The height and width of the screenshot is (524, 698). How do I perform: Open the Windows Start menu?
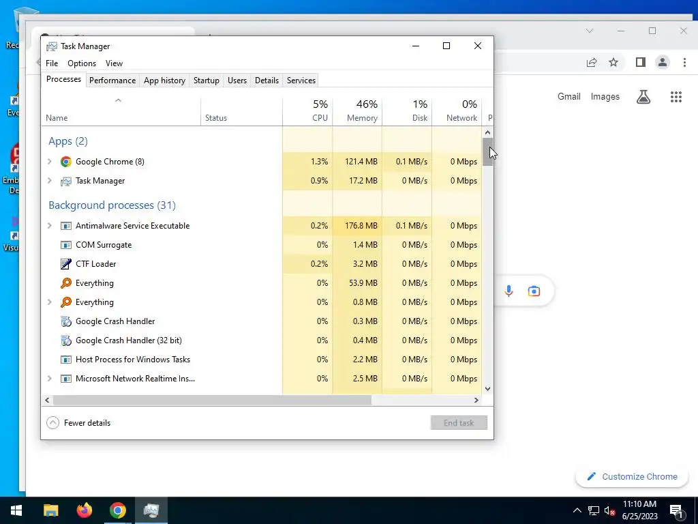pos(16,510)
